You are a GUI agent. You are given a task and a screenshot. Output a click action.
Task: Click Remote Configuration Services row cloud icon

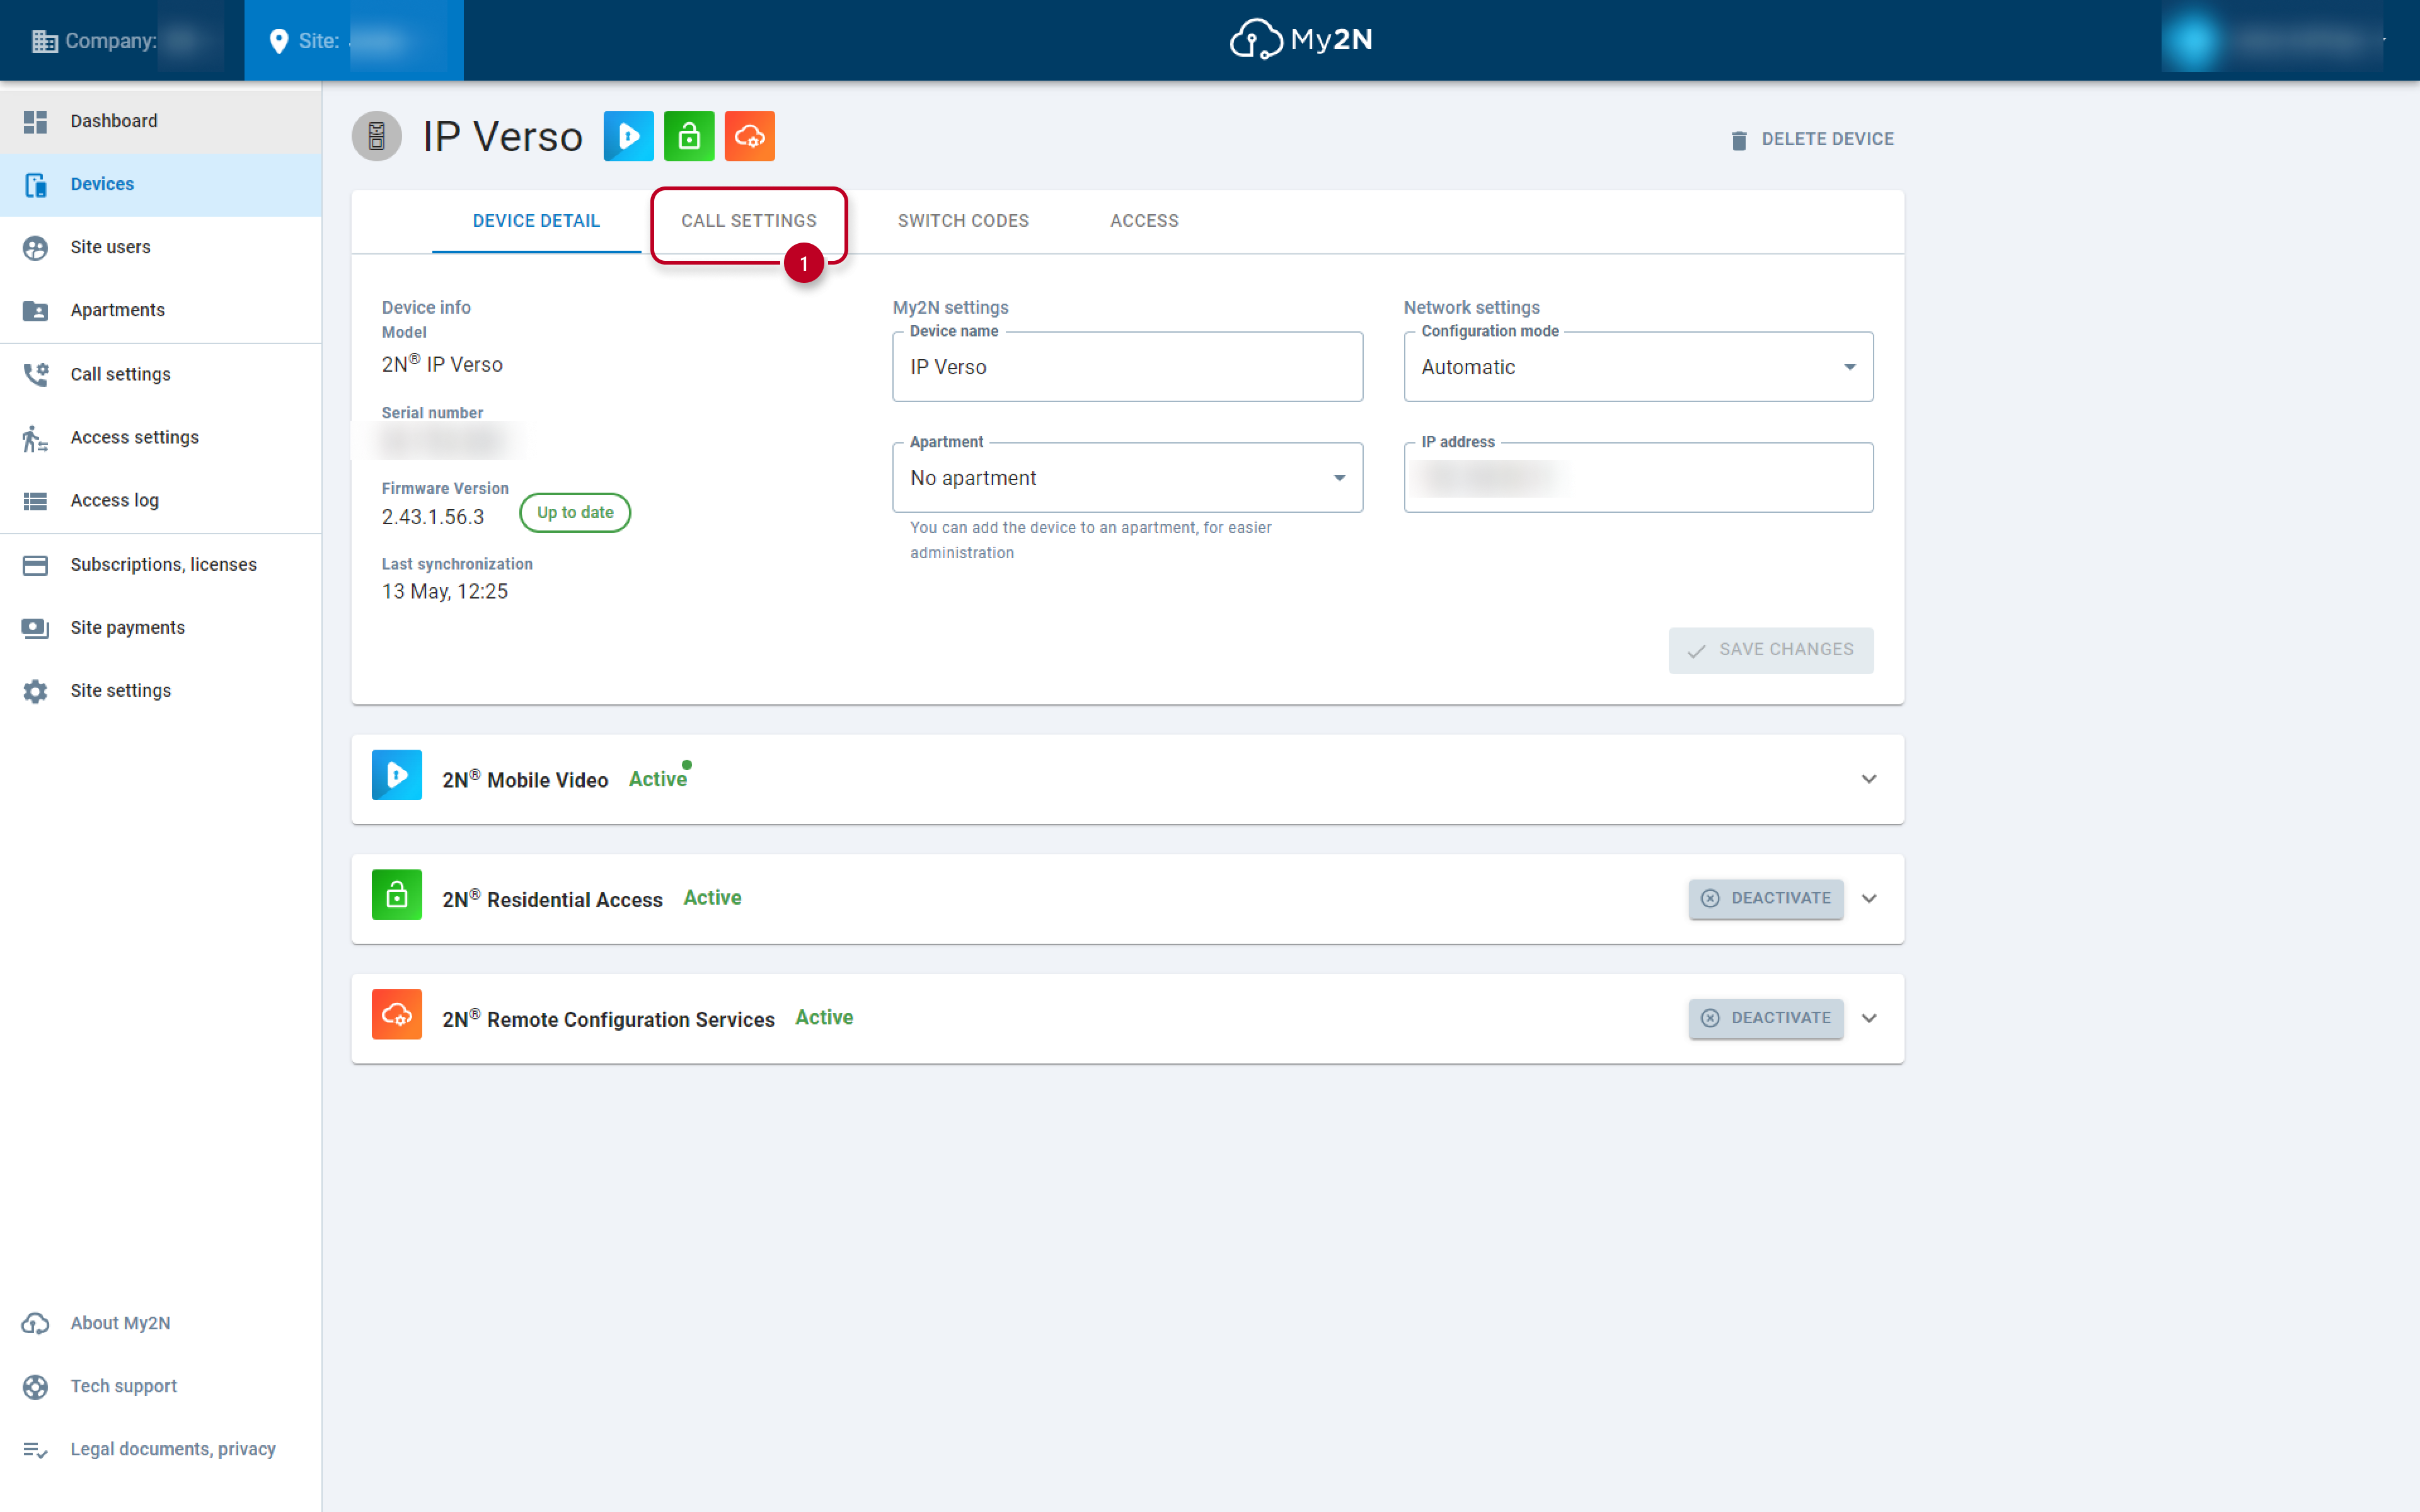(x=397, y=1015)
